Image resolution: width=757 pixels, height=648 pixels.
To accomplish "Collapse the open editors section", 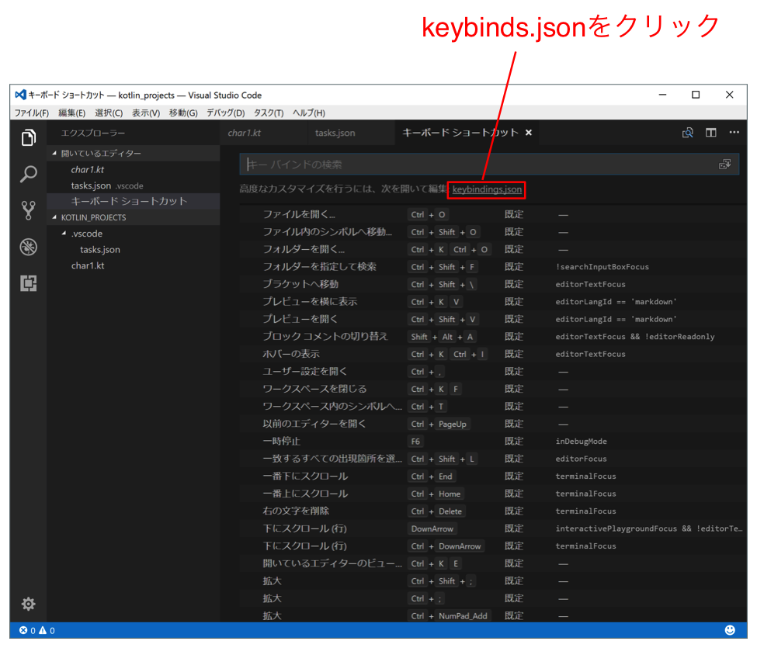I will coord(54,154).
